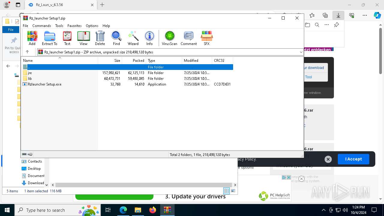Go up one folder level arrow
The width and height of the screenshot is (384, 216).
tap(27, 52)
